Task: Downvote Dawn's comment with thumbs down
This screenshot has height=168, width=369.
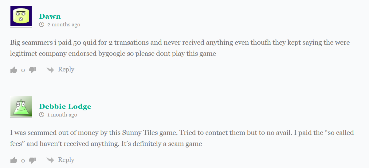Action: tap(32, 70)
